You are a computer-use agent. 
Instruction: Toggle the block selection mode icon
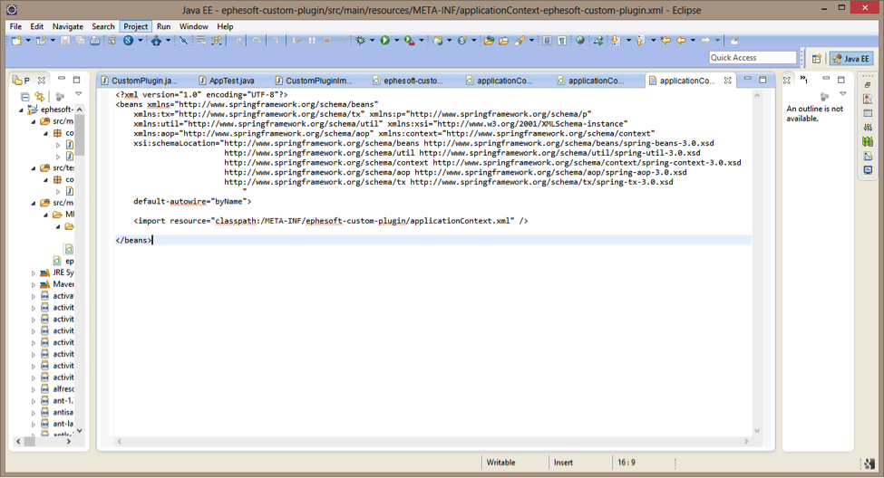[x=547, y=41]
